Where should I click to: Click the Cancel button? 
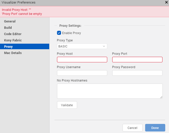click(132, 128)
